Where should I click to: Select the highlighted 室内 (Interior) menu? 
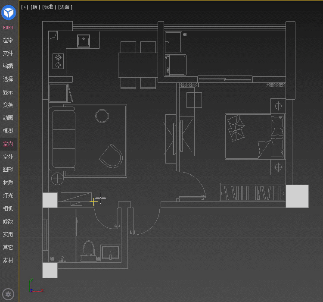click(x=8, y=144)
